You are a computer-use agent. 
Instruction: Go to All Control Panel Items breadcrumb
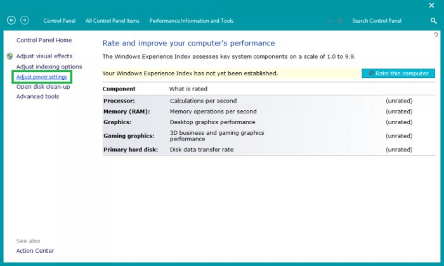pyautogui.click(x=112, y=21)
